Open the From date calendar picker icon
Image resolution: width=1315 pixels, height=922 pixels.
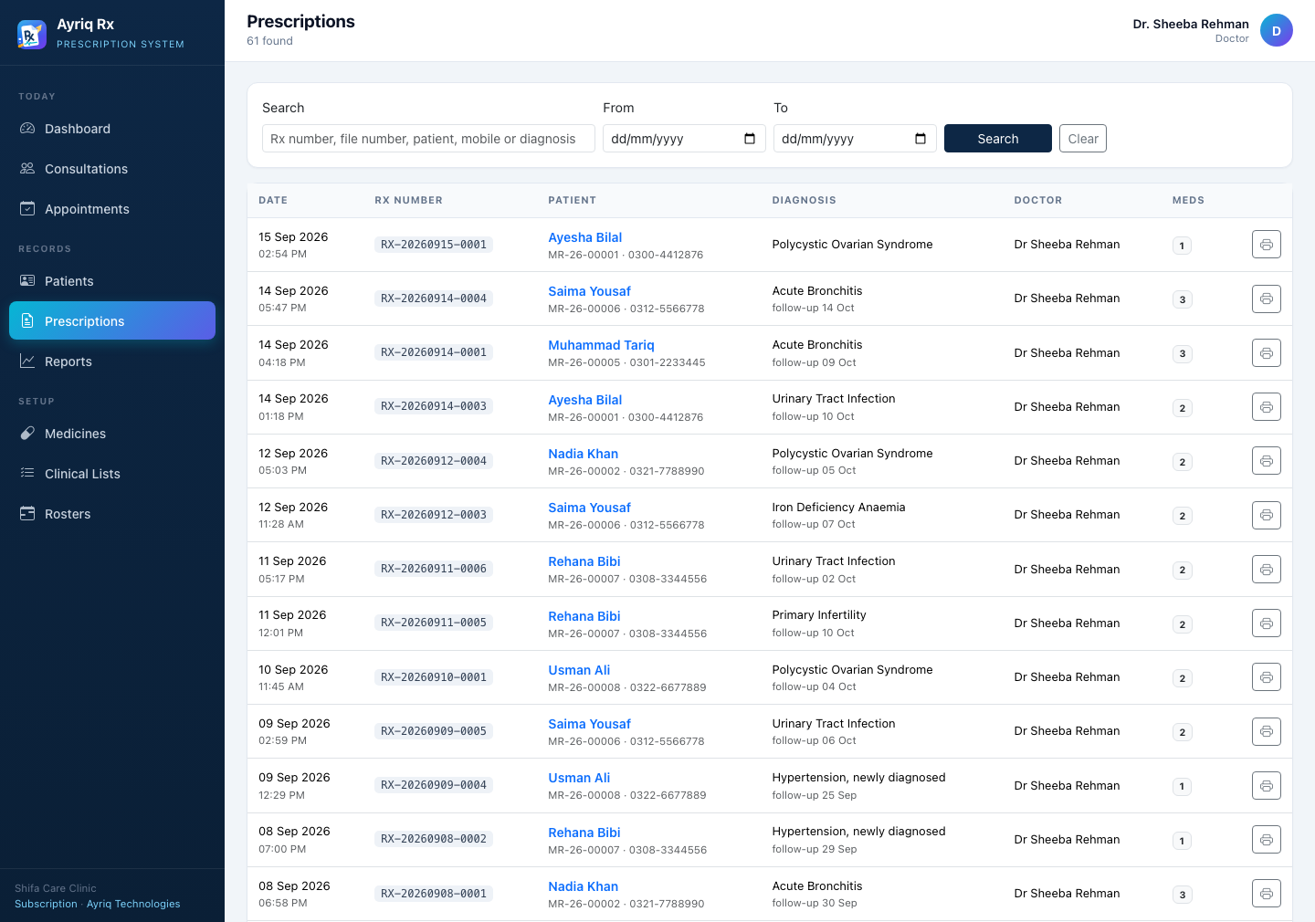coord(750,139)
